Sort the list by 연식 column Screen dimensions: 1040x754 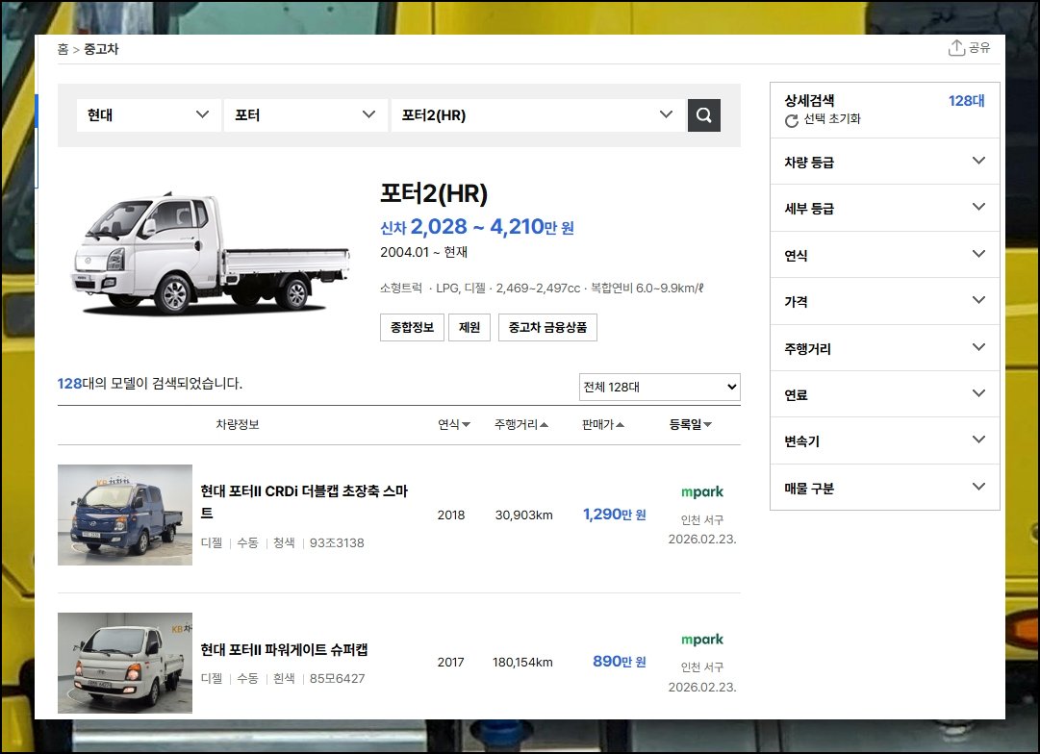[x=454, y=424]
